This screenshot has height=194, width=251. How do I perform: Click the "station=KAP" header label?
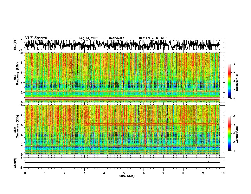(x=118, y=38)
